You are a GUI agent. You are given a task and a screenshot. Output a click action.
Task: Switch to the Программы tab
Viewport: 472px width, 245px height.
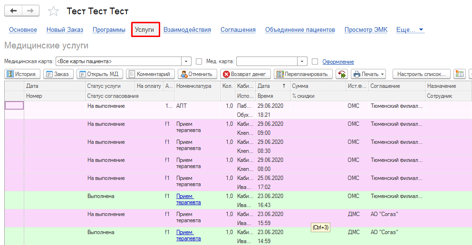tap(109, 30)
